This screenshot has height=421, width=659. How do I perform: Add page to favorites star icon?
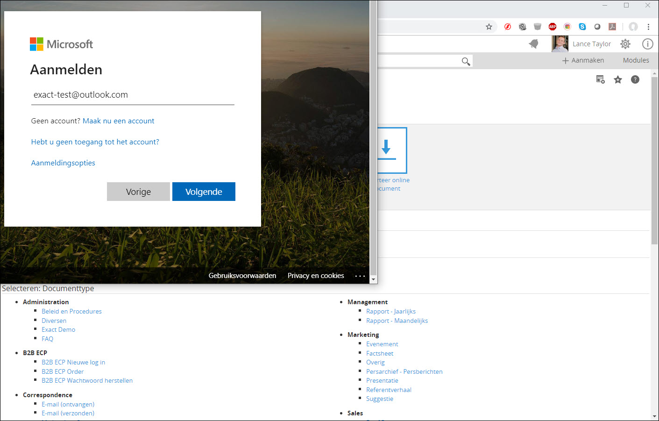coord(618,79)
